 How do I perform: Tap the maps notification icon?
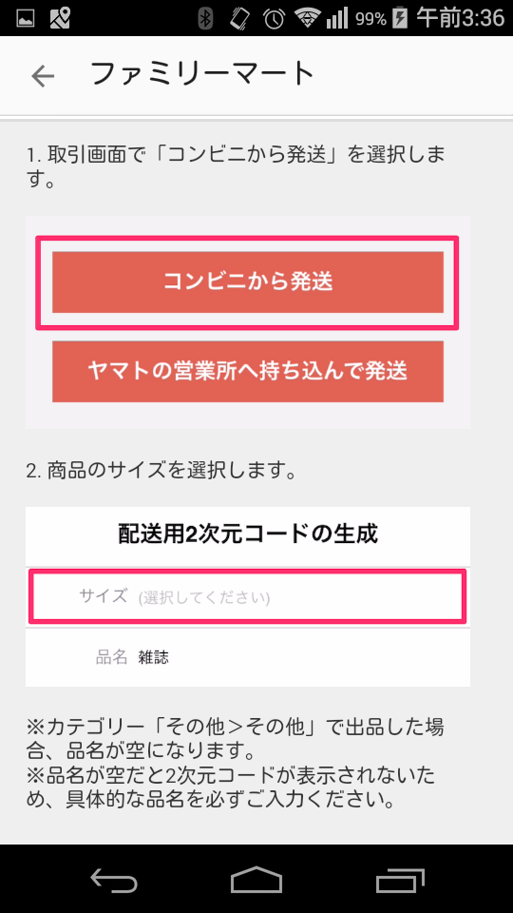pyautogui.click(x=60, y=19)
